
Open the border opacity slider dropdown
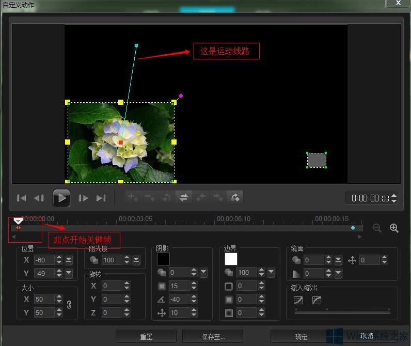point(271,272)
